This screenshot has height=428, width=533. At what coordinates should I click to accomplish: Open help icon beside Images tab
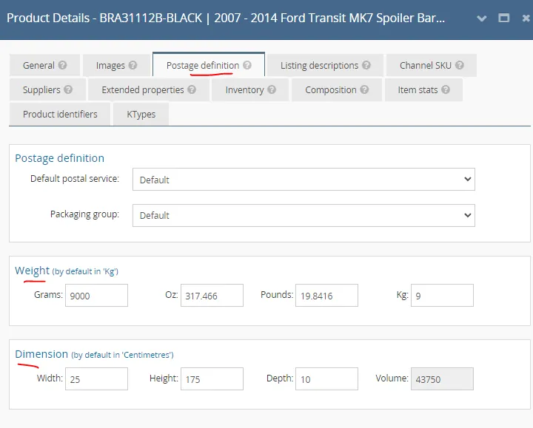pos(133,65)
